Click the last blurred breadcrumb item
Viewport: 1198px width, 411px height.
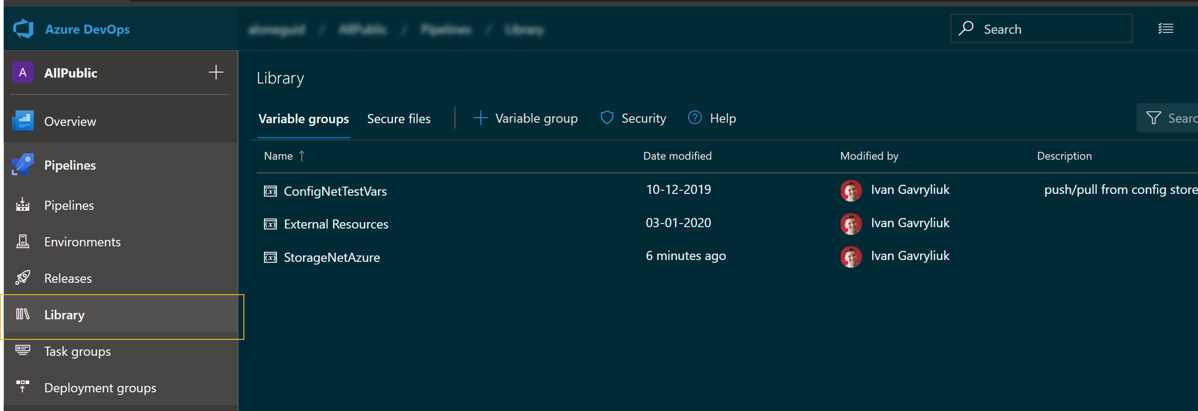(524, 30)
